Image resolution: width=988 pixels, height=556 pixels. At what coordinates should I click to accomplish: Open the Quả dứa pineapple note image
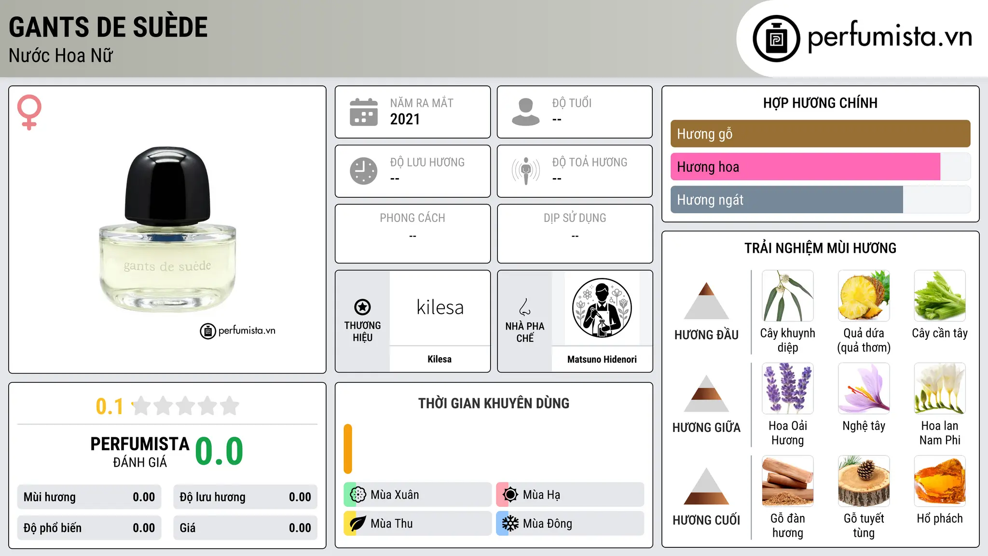pyautogui.click(x=864, y=296)
